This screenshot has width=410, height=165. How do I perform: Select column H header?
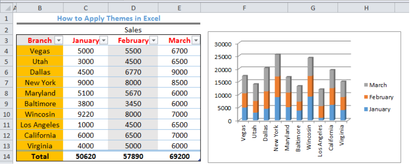click(366, 8)
